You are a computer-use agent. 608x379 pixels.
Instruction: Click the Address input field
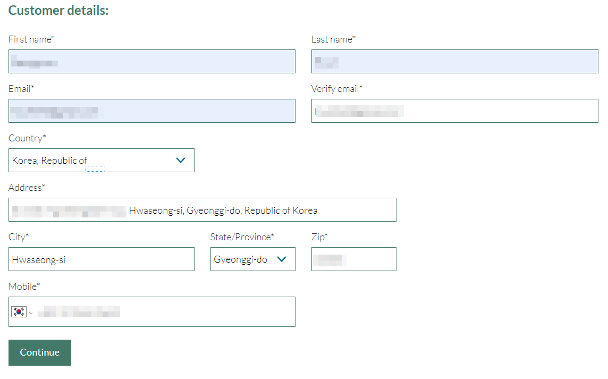click(x=202, y=210)
